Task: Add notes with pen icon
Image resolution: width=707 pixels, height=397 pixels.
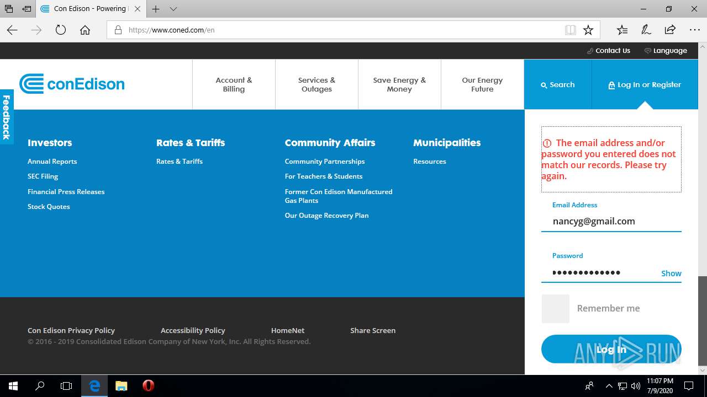Action: [x=646, y=30]
